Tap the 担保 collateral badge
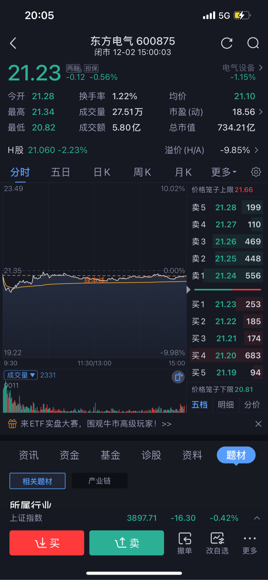Viewport: 268px width, 580px height. (x=91, y=68)
